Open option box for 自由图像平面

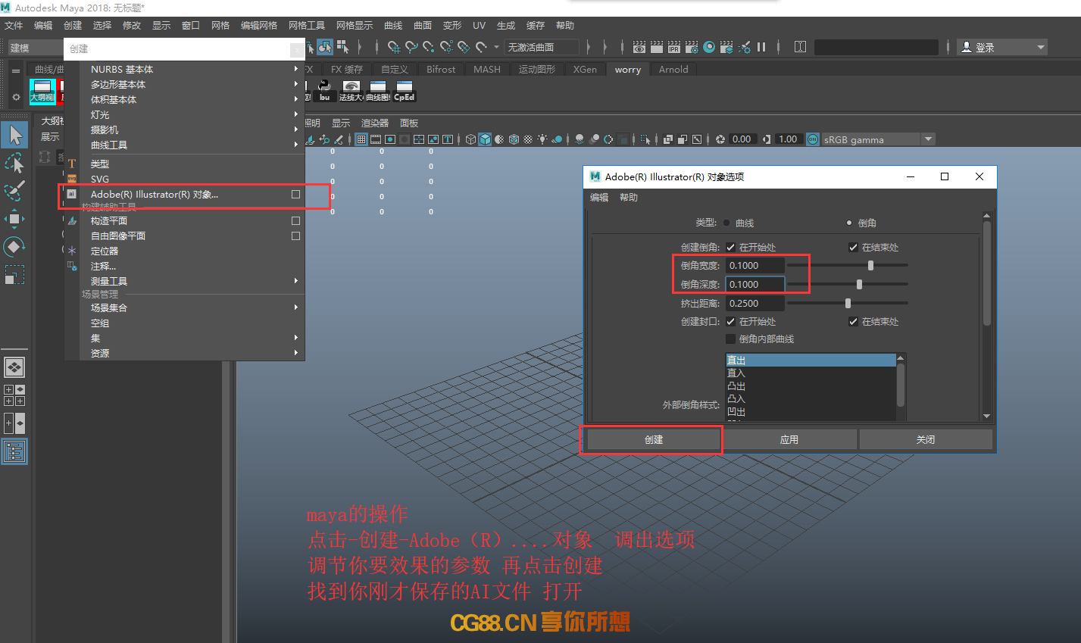pos(295,236)
